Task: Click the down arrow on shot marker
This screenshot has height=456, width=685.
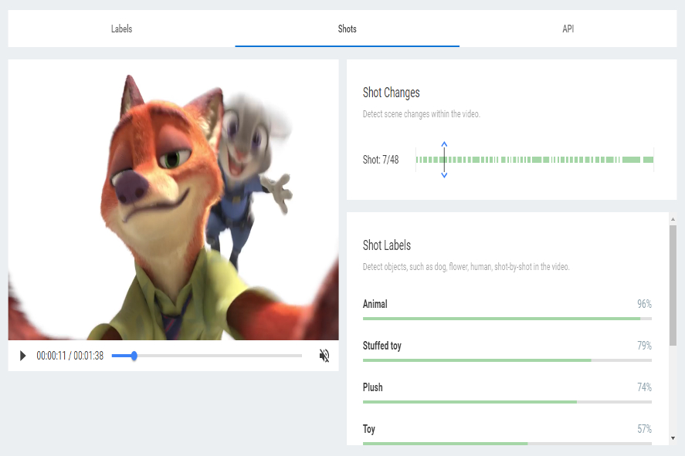Action: (x=444, y=175)
